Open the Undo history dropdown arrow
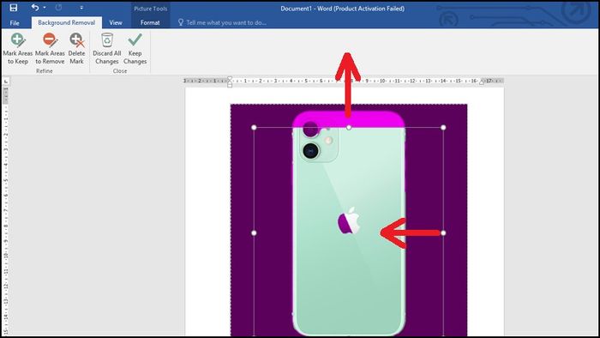This screenshot has height=338, width=600. pyautogui.click(x=45, y=8)
